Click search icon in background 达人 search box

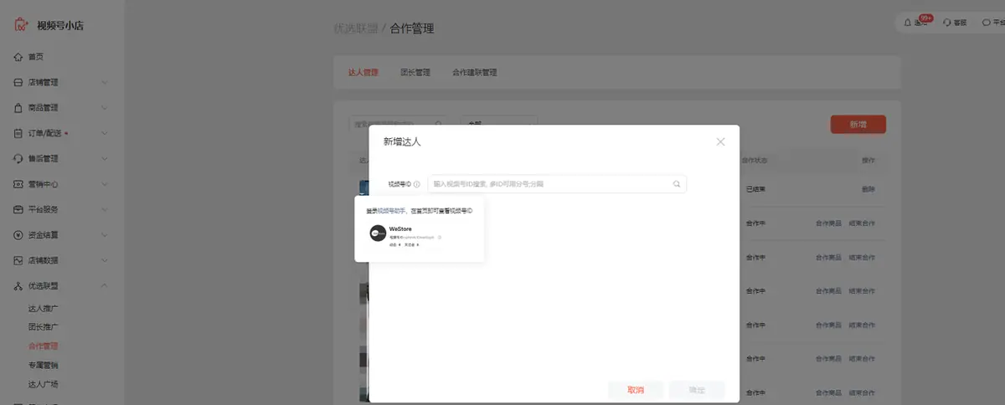tap(437, 124)
